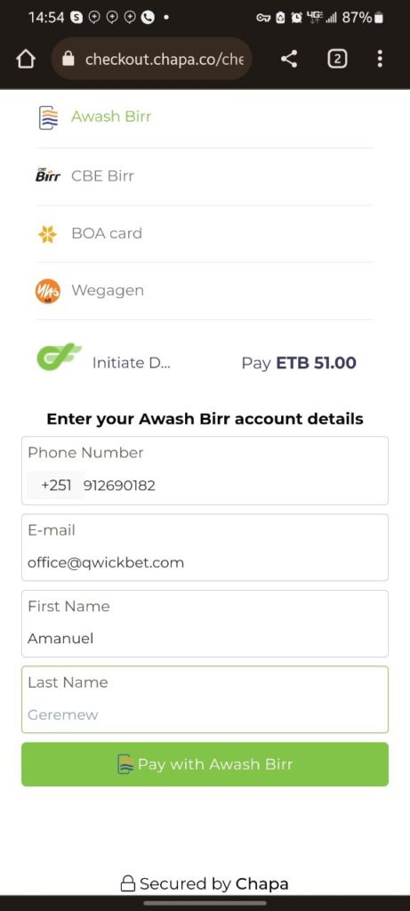The height and width of the screenshot is (911, 410).
Task: Click the E-mail input field
Action: pyautogui.click(x=205, y=547)
